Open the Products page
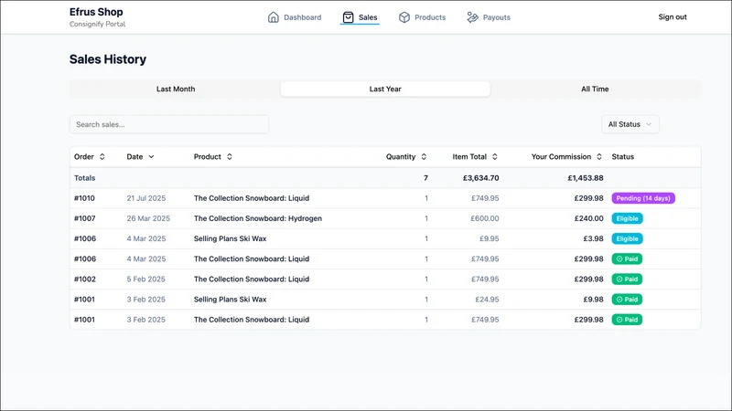The width and height of the screenshot is (732, 411). 430,17
